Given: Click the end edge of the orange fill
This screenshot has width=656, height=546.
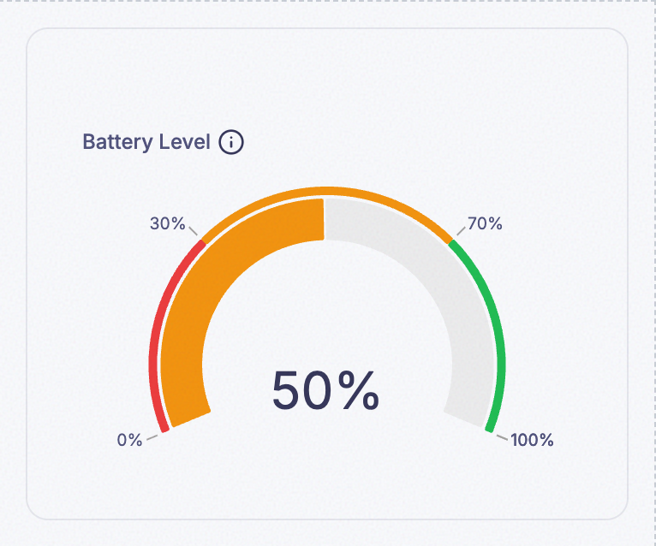Looking at the screenshot, I should tap(324, 219).
